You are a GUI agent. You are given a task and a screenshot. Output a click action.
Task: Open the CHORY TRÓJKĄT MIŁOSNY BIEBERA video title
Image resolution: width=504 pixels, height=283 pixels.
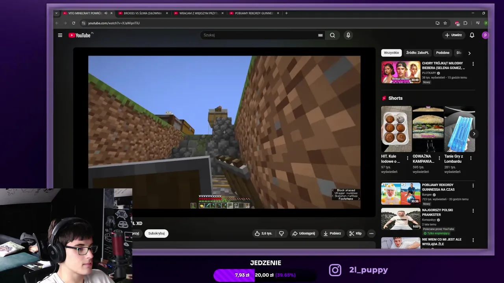coord(443,65)
